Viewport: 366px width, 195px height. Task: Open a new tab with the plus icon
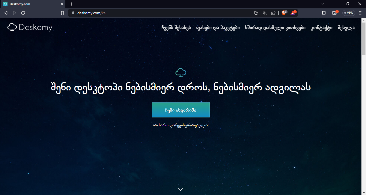pos(71,4)
